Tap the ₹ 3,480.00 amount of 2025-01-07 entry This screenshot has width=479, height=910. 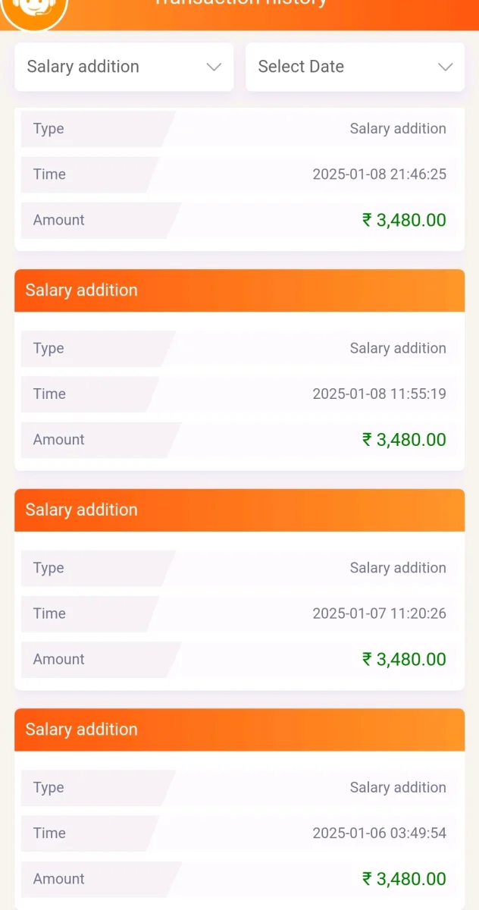(404, 659)
